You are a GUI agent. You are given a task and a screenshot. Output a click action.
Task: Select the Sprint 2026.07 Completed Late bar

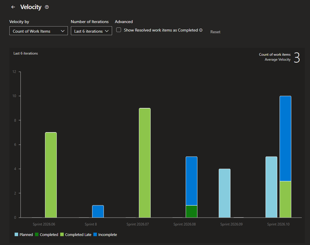145,163
